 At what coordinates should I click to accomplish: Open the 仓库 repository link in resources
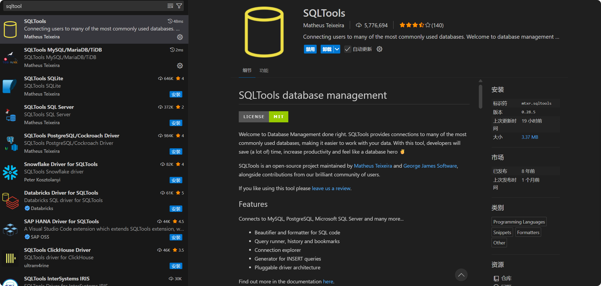click(507, 278)
